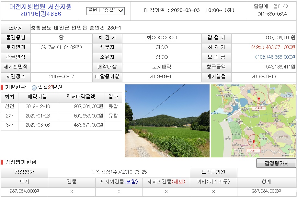Click the 기타(기계기구) column header
Image resolution: width=297 pixels, height=197 pixels.
(x=213, y=182)
